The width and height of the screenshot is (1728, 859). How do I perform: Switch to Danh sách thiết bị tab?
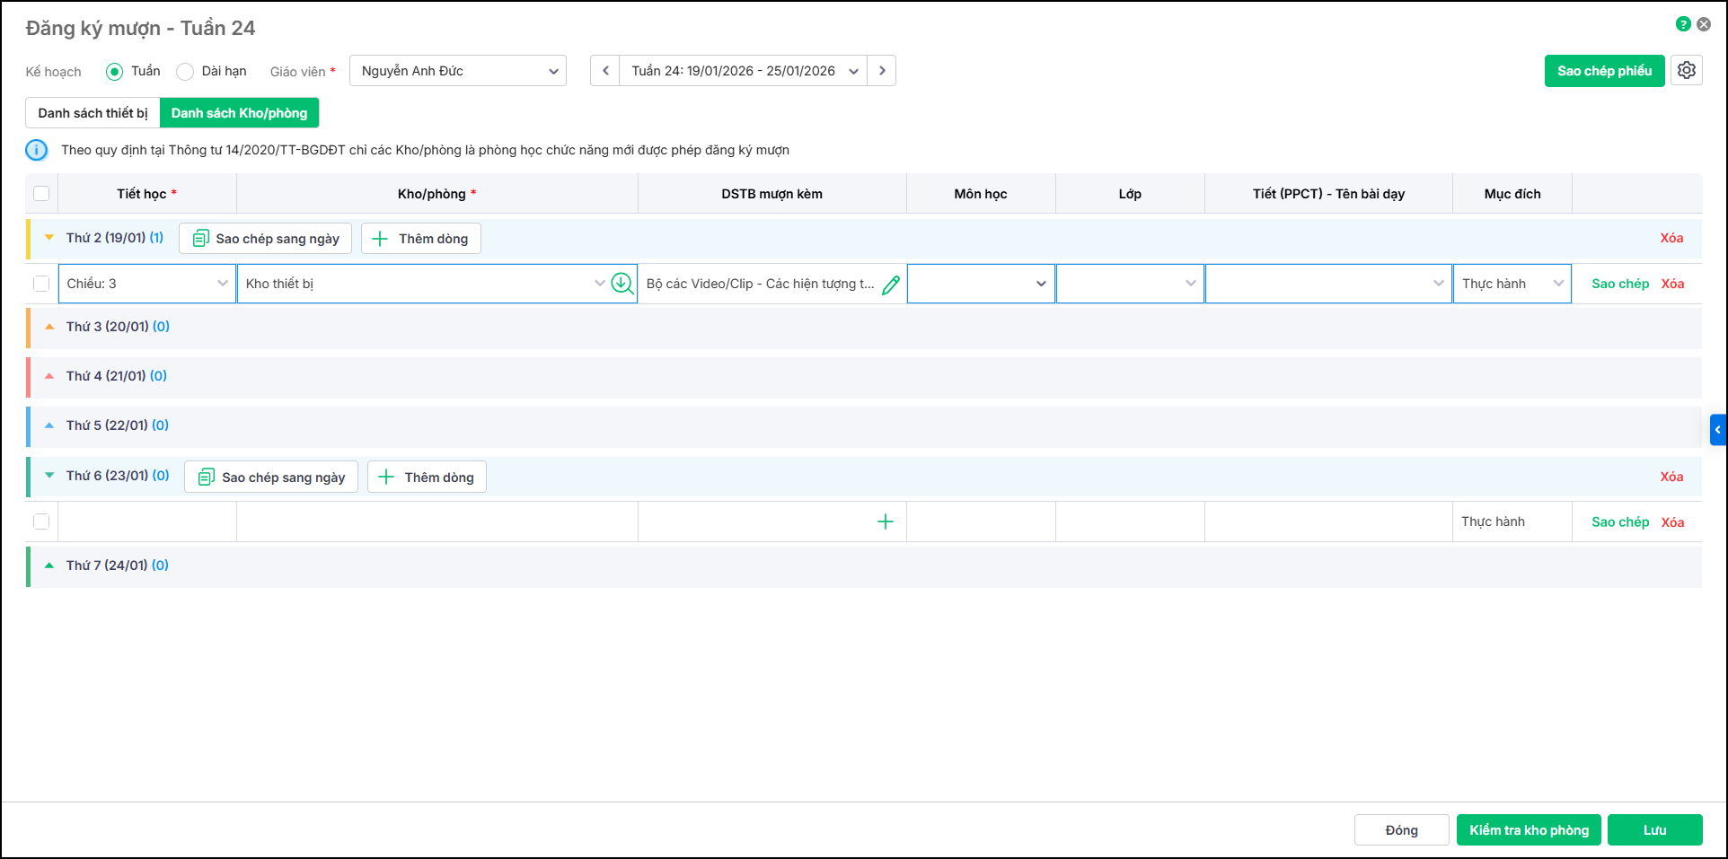[x=93, y=113]
